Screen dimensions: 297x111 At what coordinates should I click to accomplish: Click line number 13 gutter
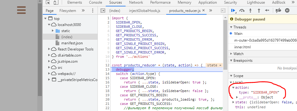(x=107, y=69)
